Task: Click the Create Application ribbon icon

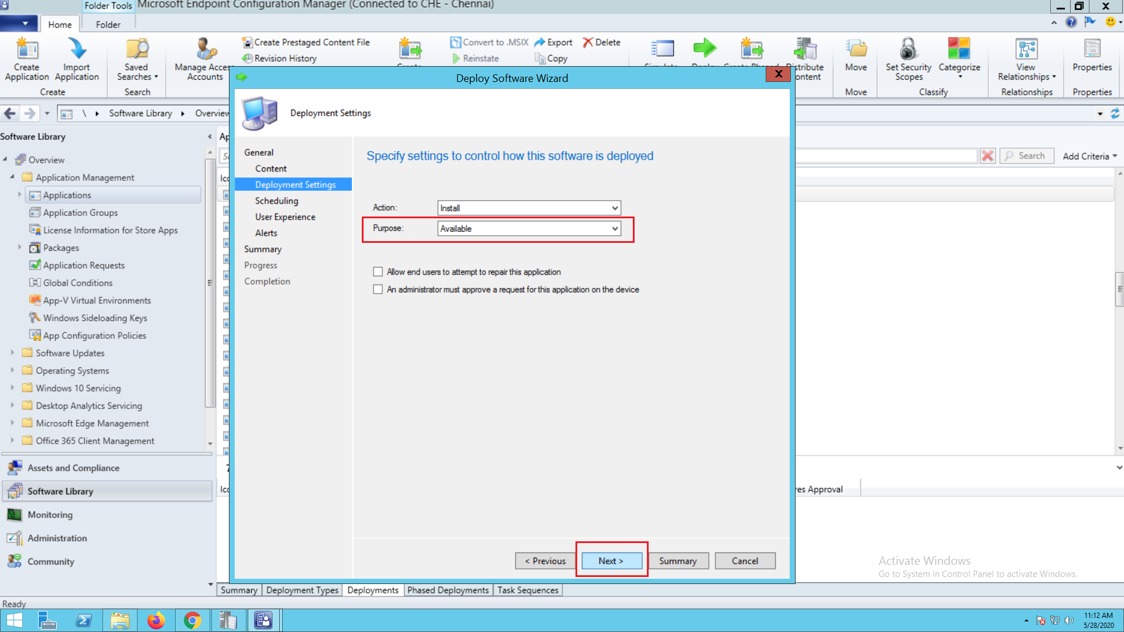Action: 27,59
